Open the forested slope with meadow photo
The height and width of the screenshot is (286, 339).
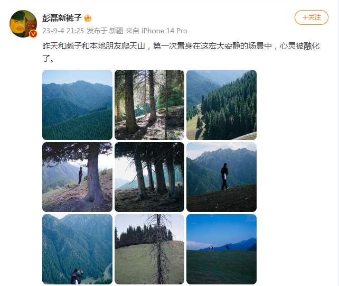click(221, 105)
